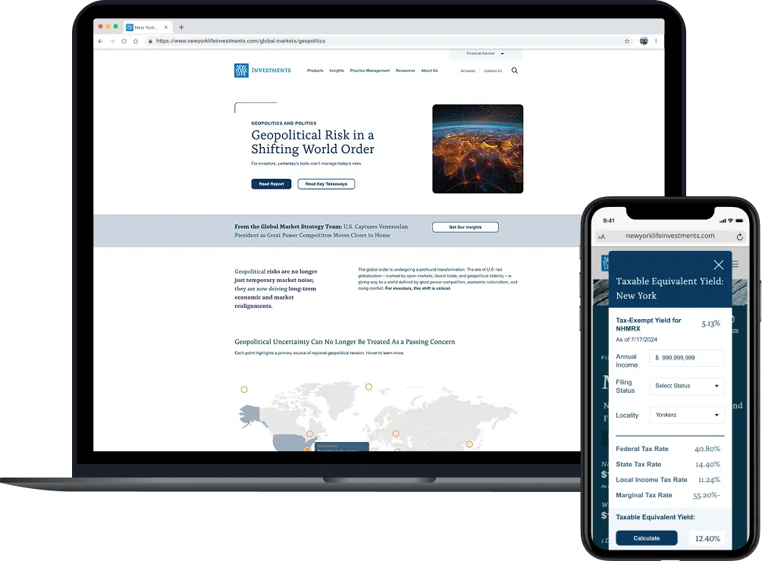Open the Products menu
This screenshot has width=762, height=561.
(x=315, y=71)
